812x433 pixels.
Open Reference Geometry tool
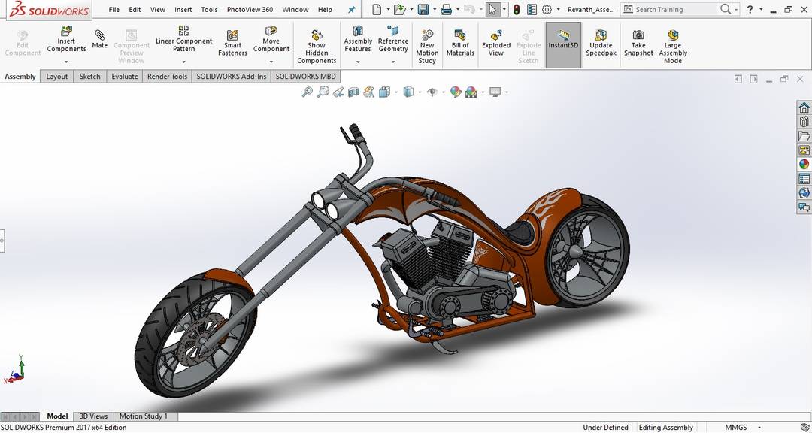393,39
